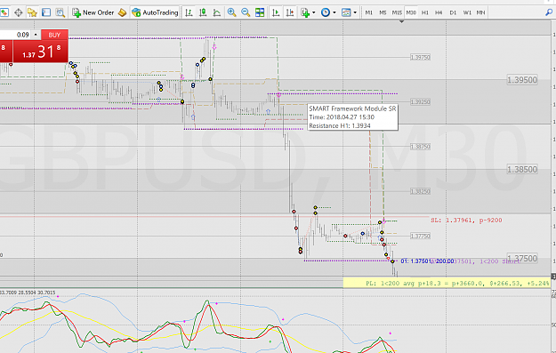Click the 1.37 31 buy price tile
556x353 pixels.
click(41, 52)
